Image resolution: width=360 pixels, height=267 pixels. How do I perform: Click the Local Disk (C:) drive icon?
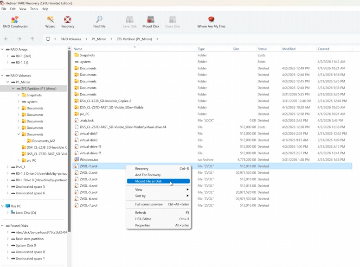click(13, 212)
